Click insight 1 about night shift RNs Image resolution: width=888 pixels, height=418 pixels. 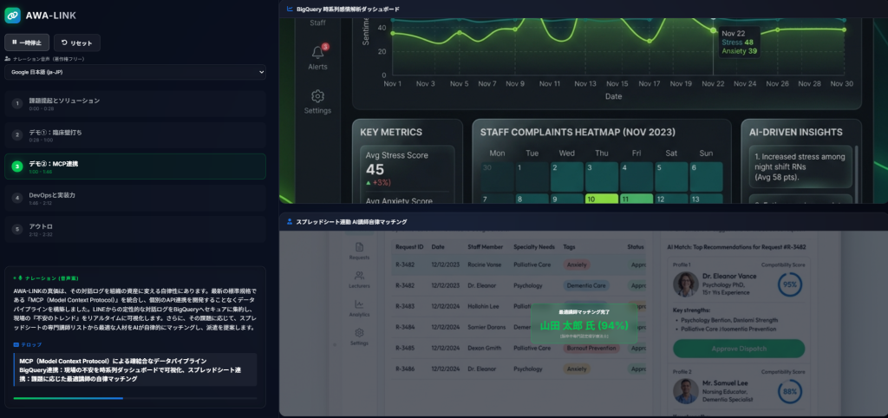[x=800, y=167]
